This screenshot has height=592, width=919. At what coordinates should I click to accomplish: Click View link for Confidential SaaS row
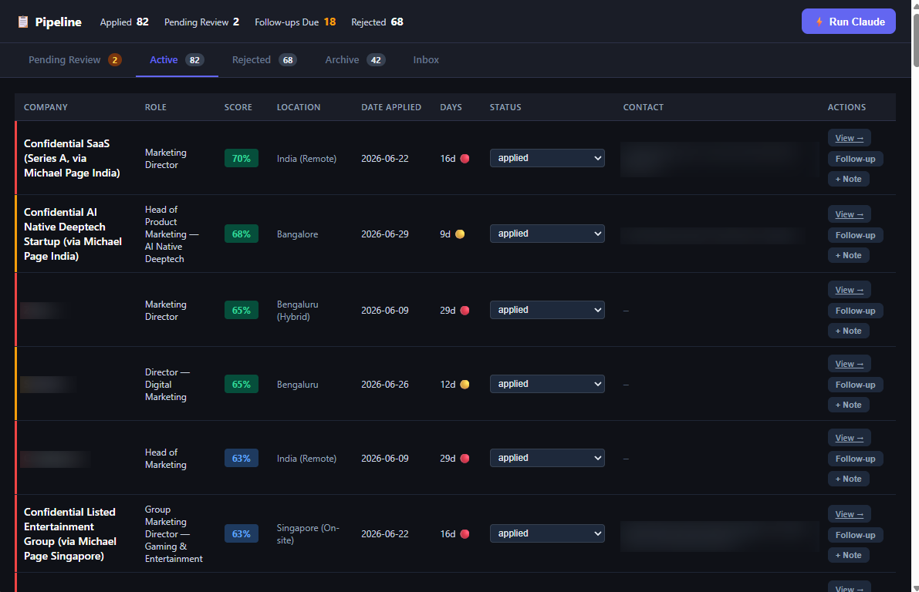click(x=850, y=138)
